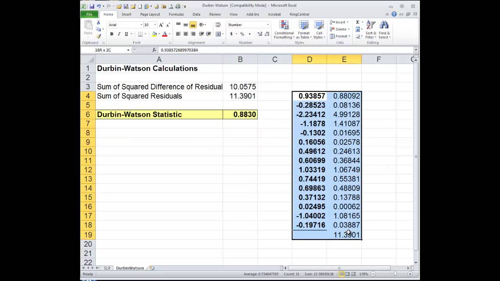The image size is (500, 281).
Task: Toggle Wrap Text
Action: pyautogui.click(x=218, y=25)
